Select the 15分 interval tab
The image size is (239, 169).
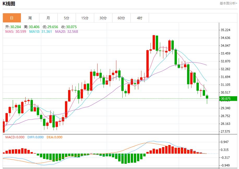(x=85, y=18)
